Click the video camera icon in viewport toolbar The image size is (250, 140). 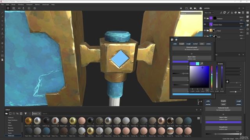point(195,8)
